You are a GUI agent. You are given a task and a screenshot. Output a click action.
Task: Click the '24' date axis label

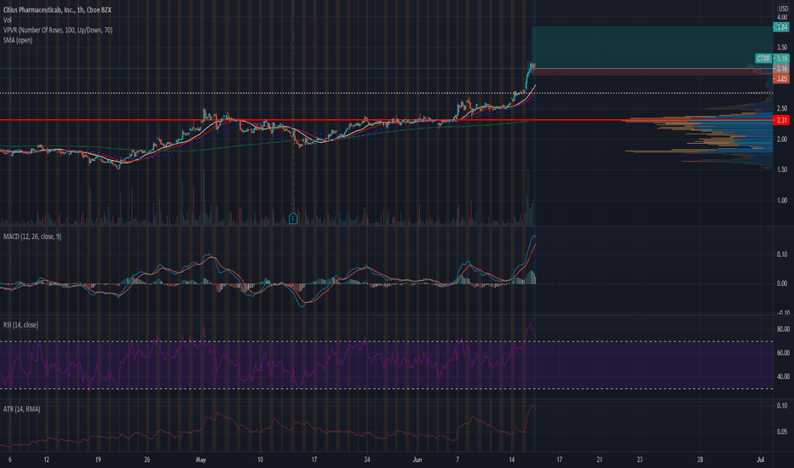coord(366,459)
